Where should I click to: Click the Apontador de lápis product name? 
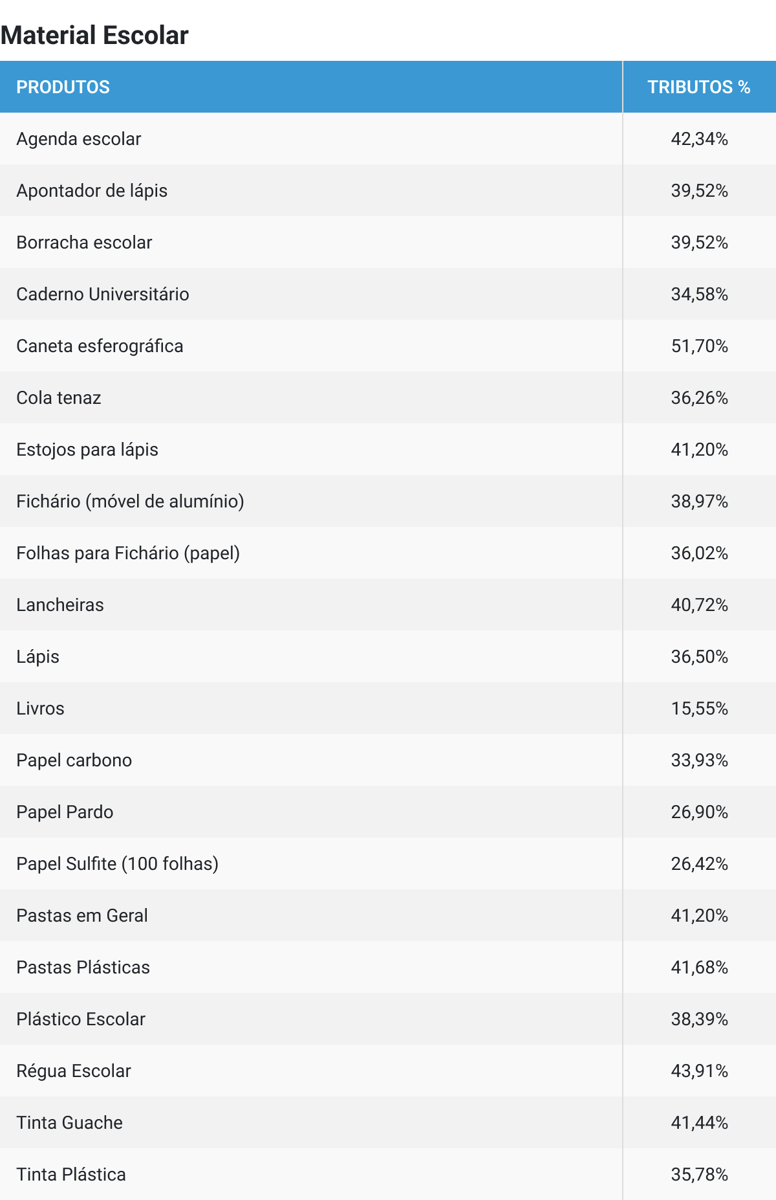(92, 190)
